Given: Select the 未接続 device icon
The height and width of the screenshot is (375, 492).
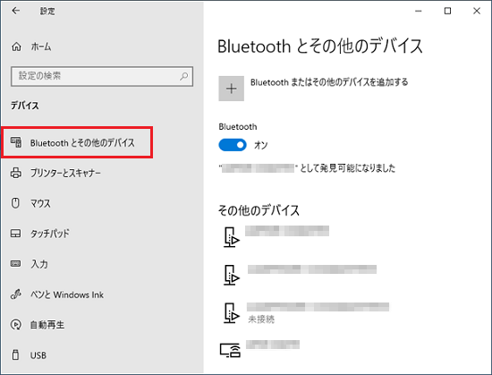Looking at the screenshot, I should [232, 313].
